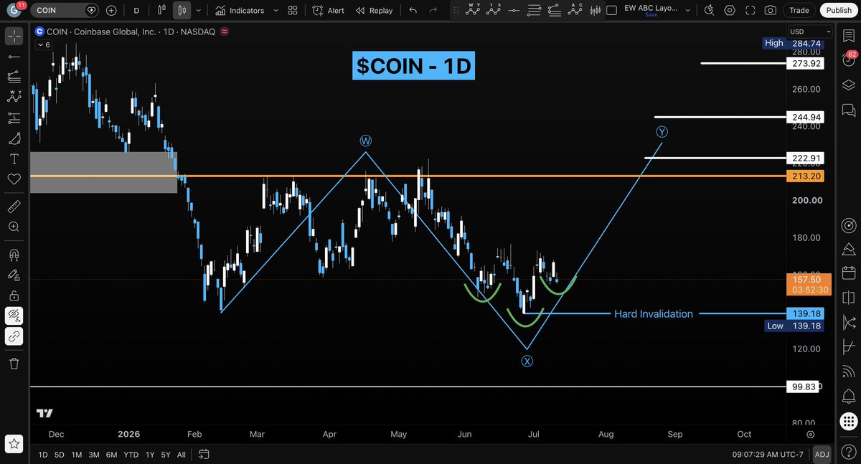861x464 pixels.
Task: Open the brush drawing tool in left sidebar
Action: click(14, 138)
